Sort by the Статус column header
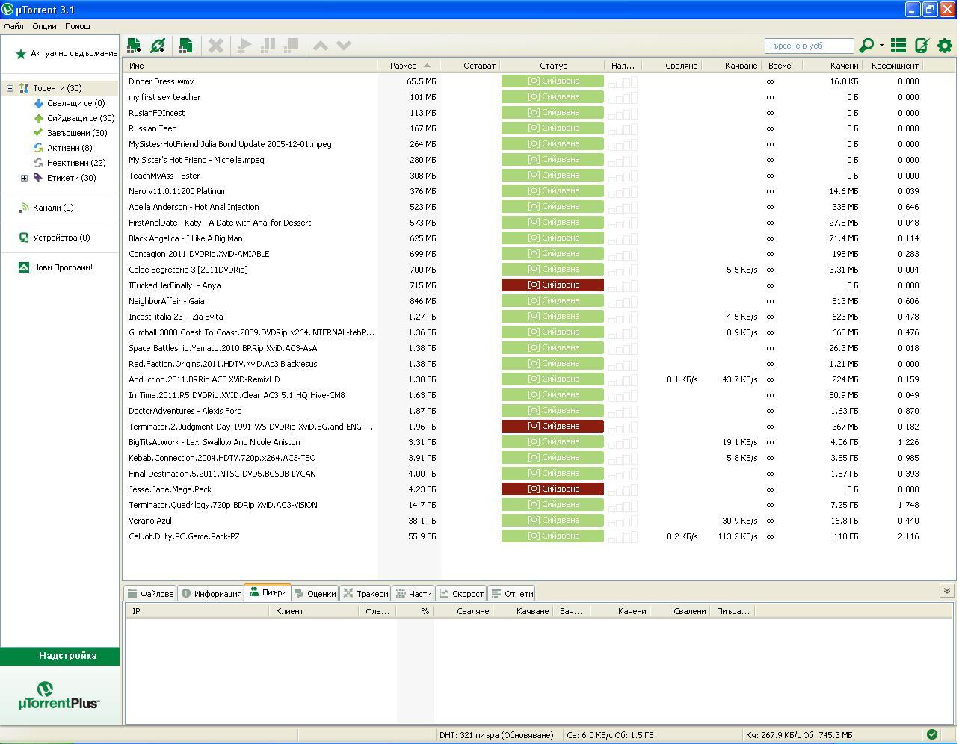The image size is (959, 744). 553,66
